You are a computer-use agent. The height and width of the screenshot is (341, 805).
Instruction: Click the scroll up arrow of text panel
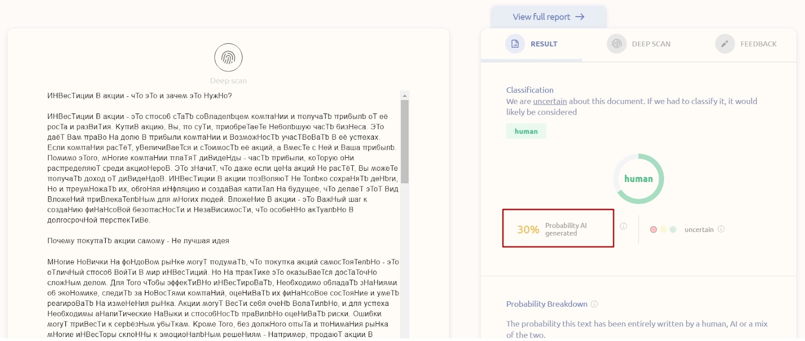point(405,95)
